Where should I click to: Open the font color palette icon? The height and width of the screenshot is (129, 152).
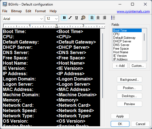coord(83,18)
